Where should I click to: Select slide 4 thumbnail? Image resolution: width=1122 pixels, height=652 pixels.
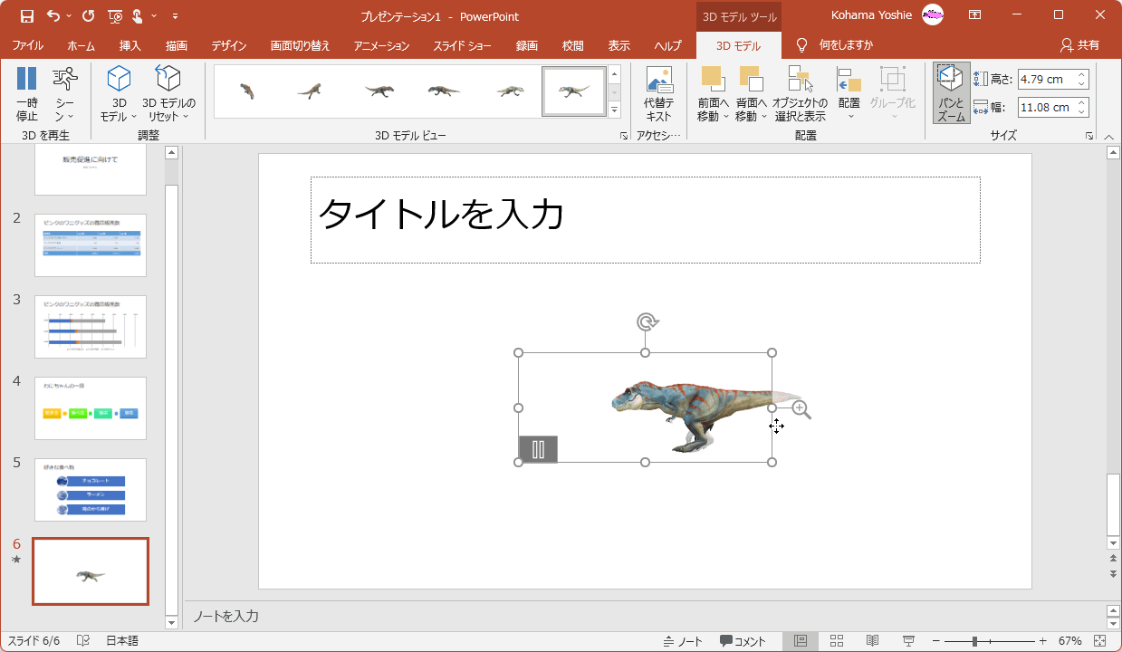tap(91, 407)
